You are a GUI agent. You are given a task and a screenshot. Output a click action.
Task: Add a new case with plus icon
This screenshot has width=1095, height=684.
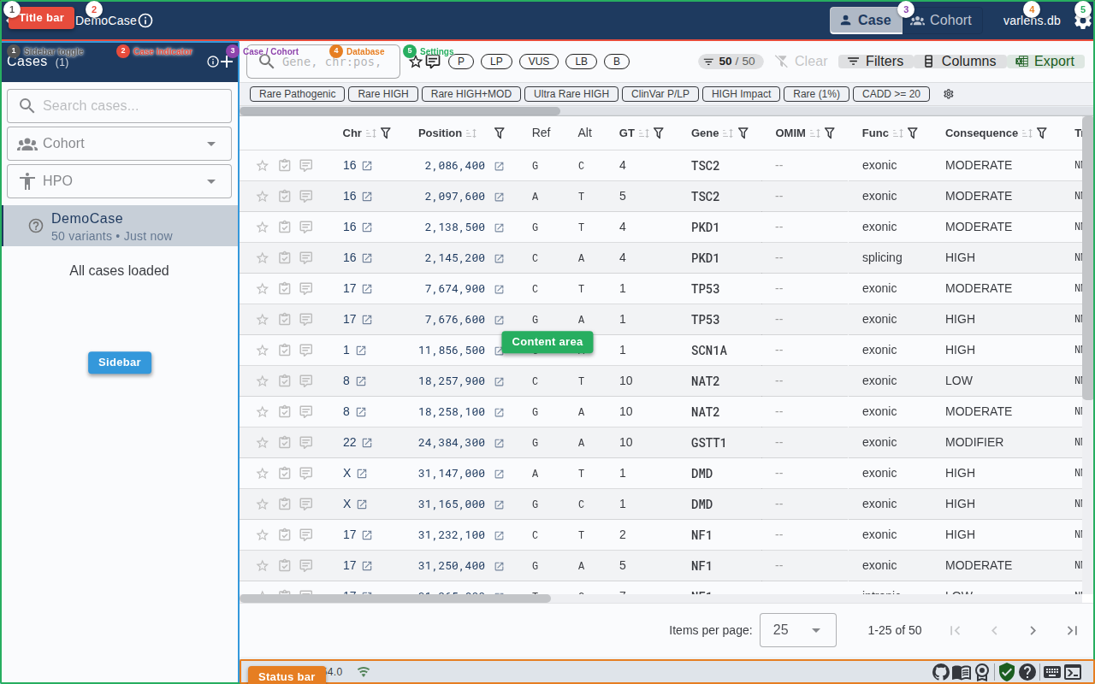[x=227, y=62]
